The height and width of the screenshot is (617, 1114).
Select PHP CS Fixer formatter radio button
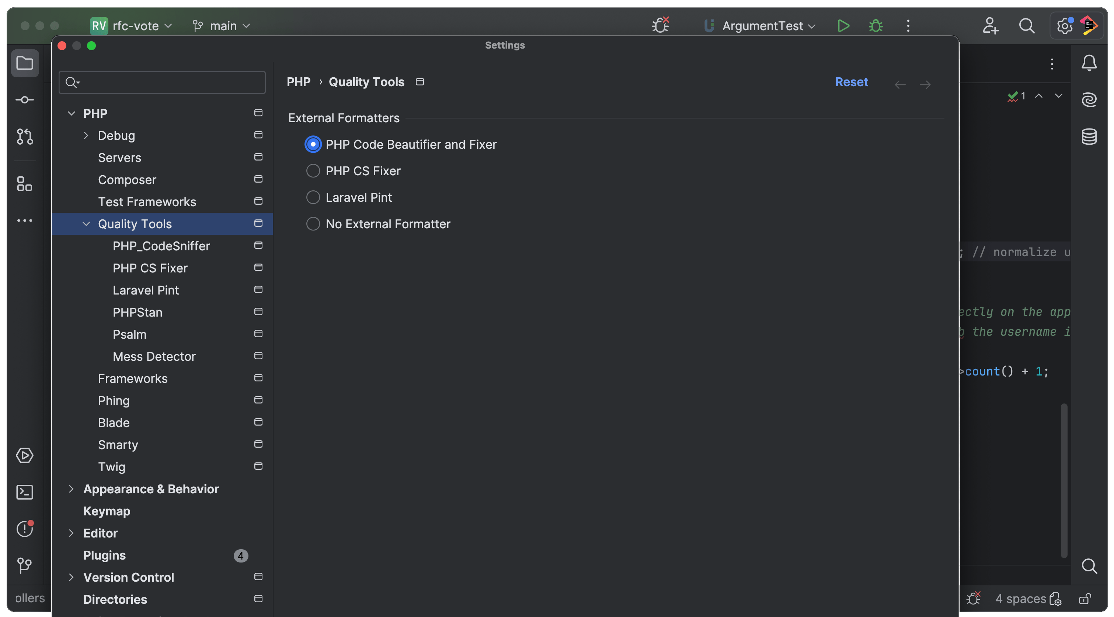(x=313, y=171)
